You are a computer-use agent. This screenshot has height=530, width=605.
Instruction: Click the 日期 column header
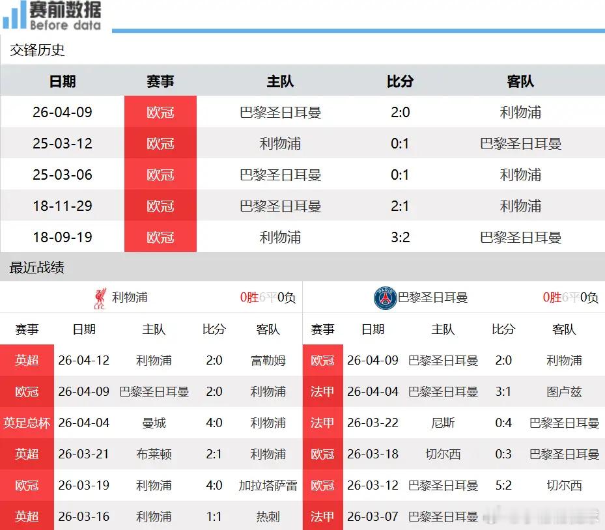62,81
